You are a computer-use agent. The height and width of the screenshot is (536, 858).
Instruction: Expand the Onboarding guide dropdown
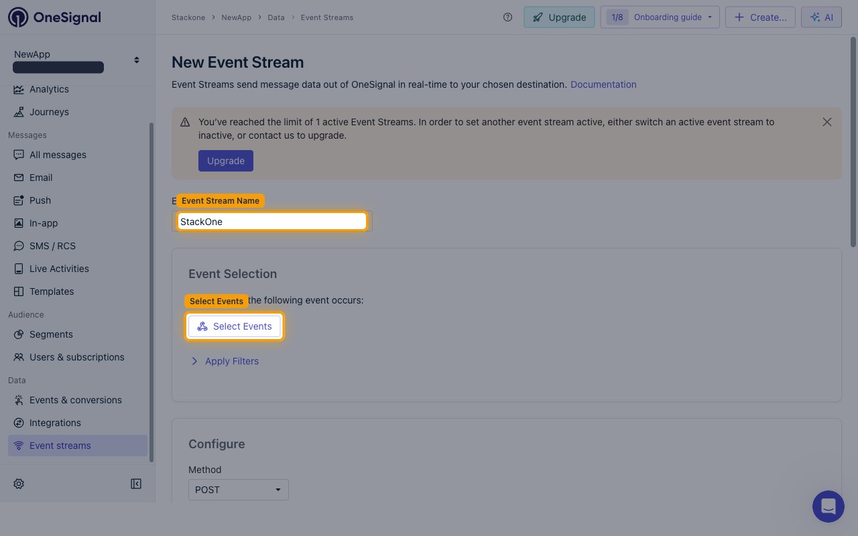pyautogui.click(x=660, y=17)
